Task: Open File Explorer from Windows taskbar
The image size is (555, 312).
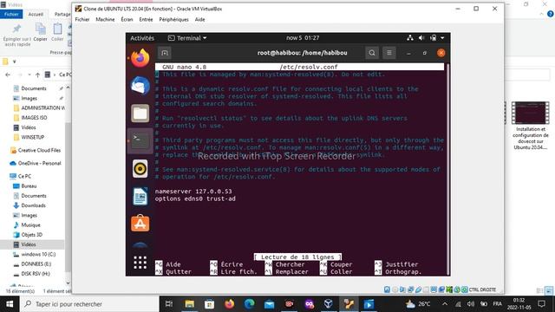Action: (x=189, y=304)
